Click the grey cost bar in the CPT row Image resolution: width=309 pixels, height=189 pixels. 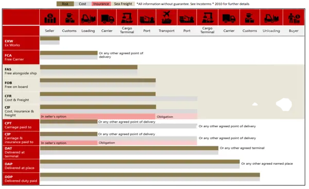[x=118, y=126]
